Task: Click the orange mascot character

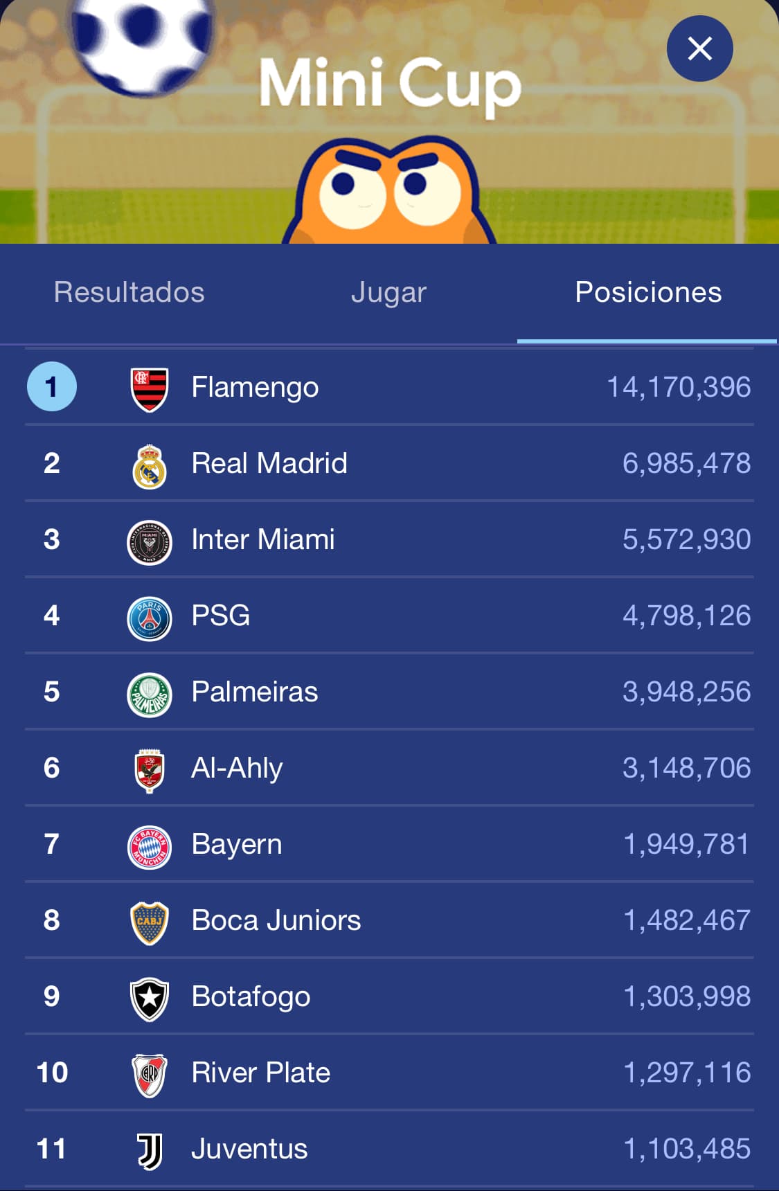Action: point(388,190)
